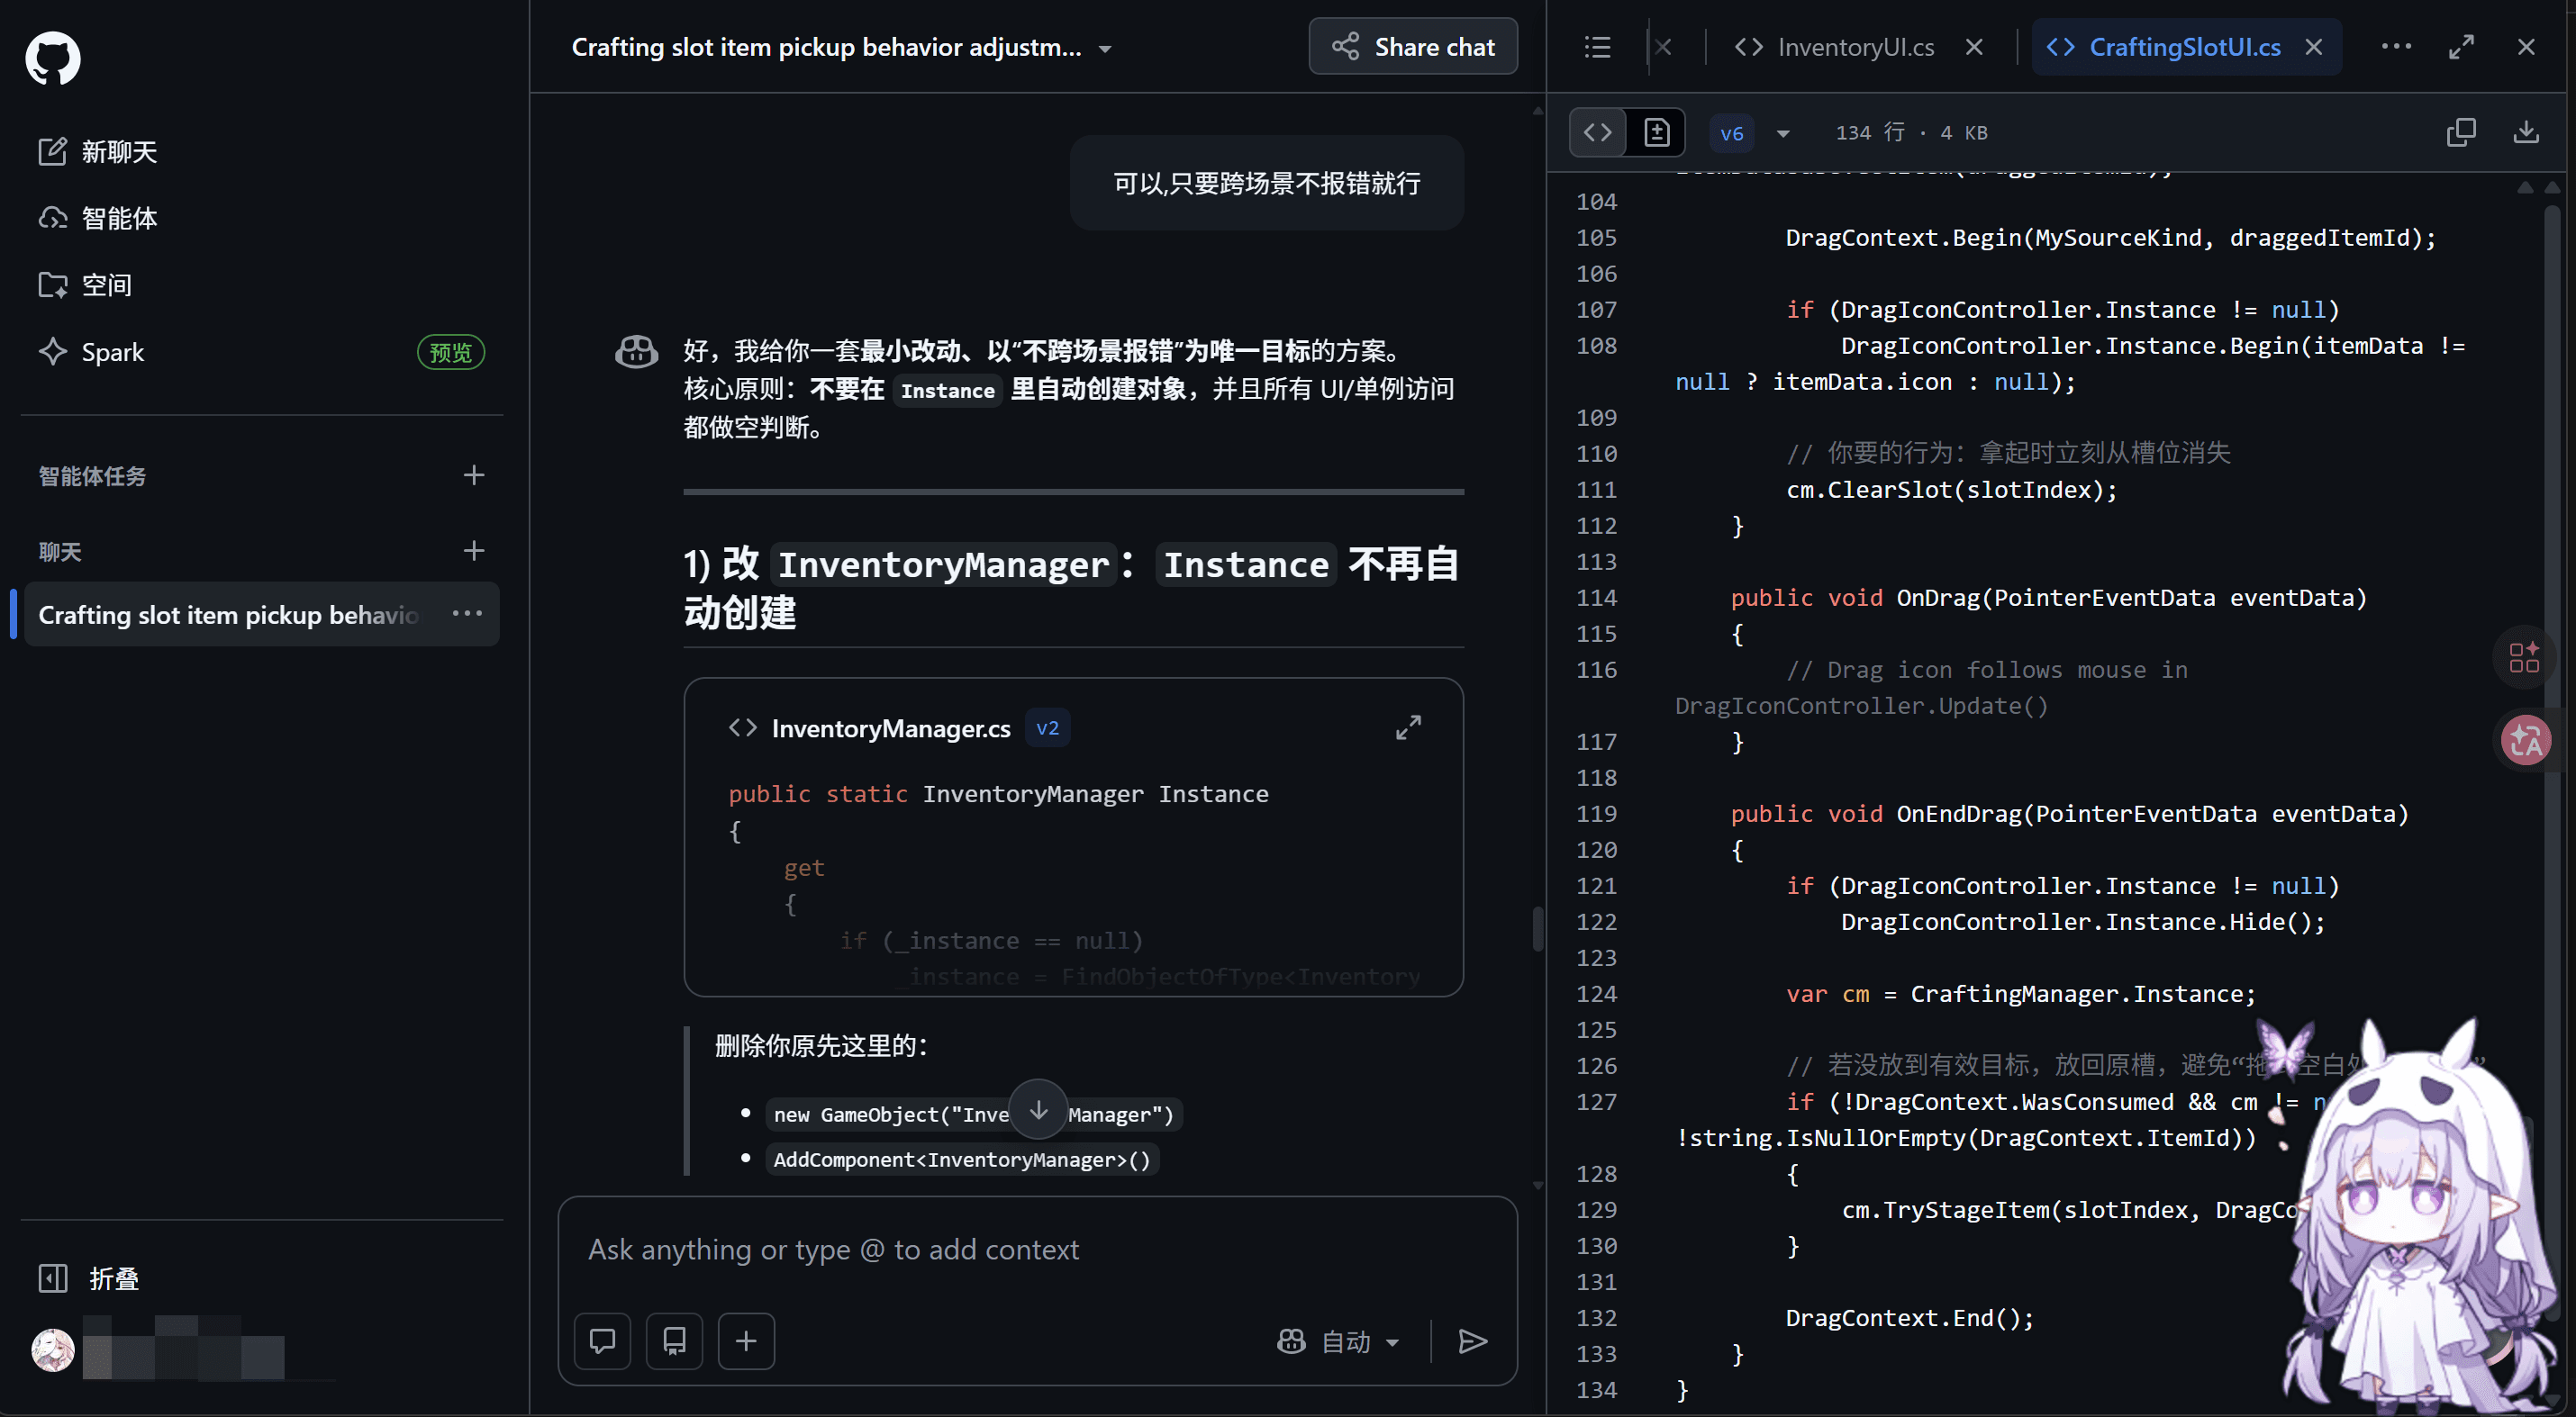Click the translate extension floating icon

pos(2526,742)
